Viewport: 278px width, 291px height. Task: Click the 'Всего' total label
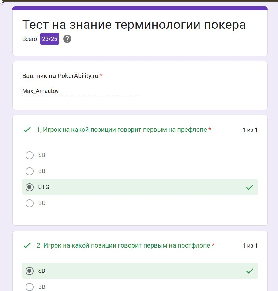30,39
